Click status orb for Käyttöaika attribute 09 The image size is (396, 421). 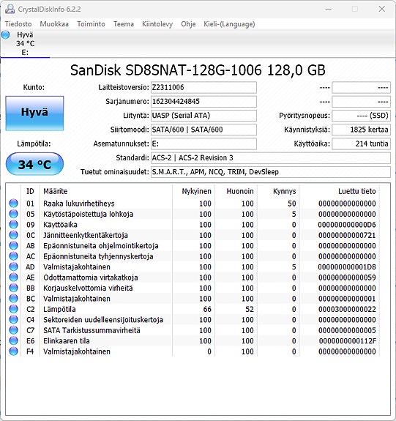point(13,225)
